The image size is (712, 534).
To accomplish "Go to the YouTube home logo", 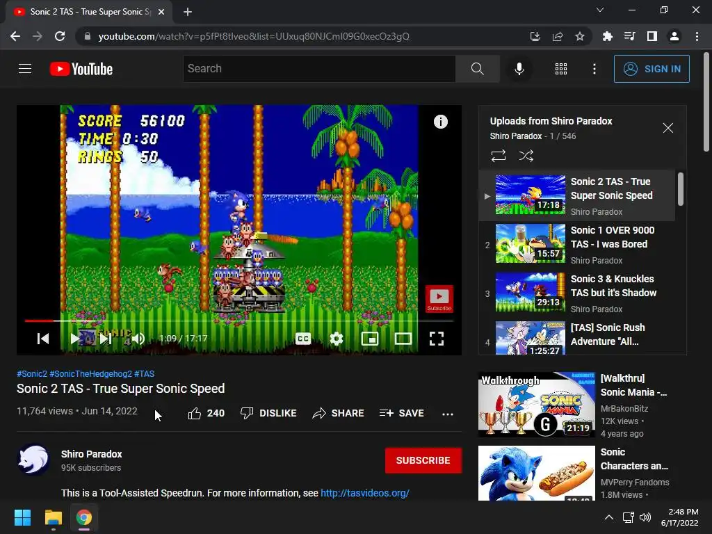I will coord(81,69).
